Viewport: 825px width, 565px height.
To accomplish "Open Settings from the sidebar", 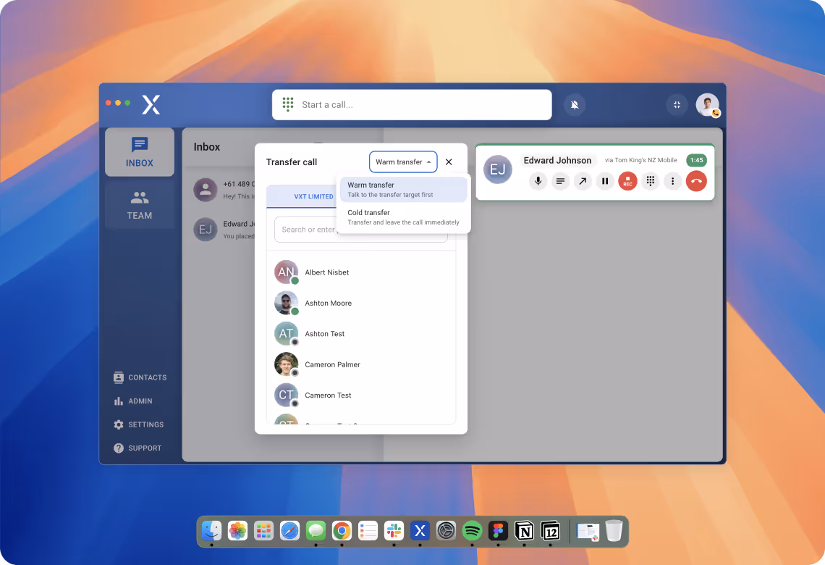I will point(139,424).
